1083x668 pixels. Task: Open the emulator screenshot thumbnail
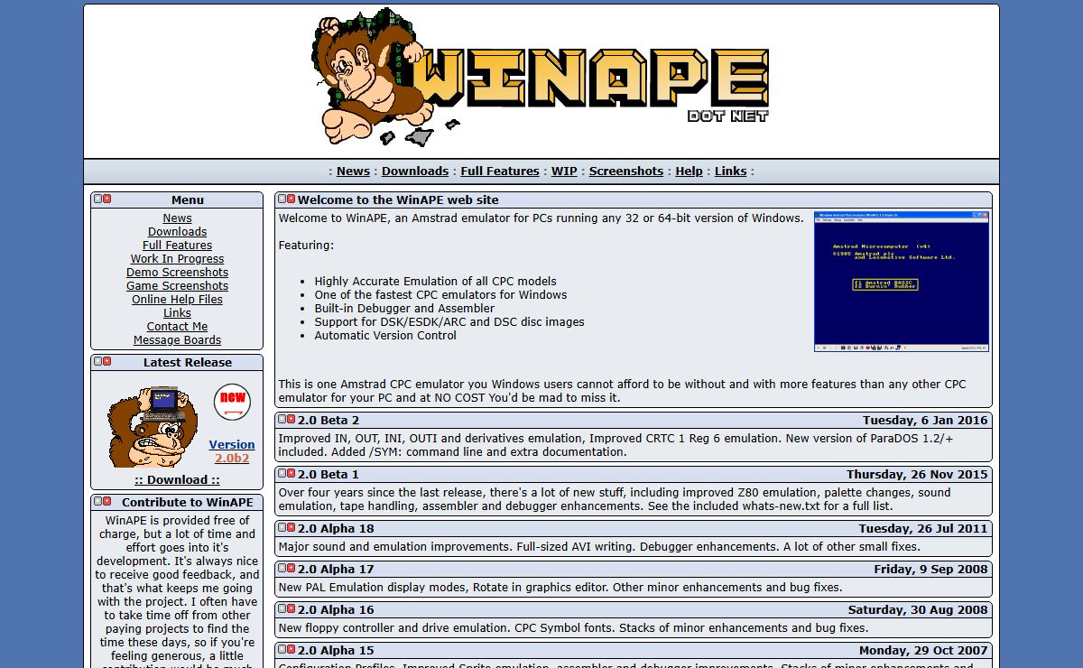click(x=902, y=281)
